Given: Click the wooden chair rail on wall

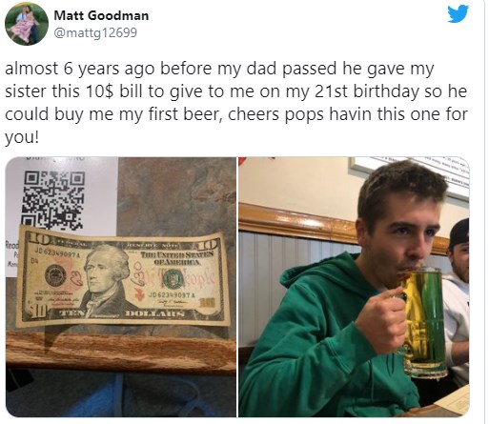Looking at the screenshot, I should [317, 224].
